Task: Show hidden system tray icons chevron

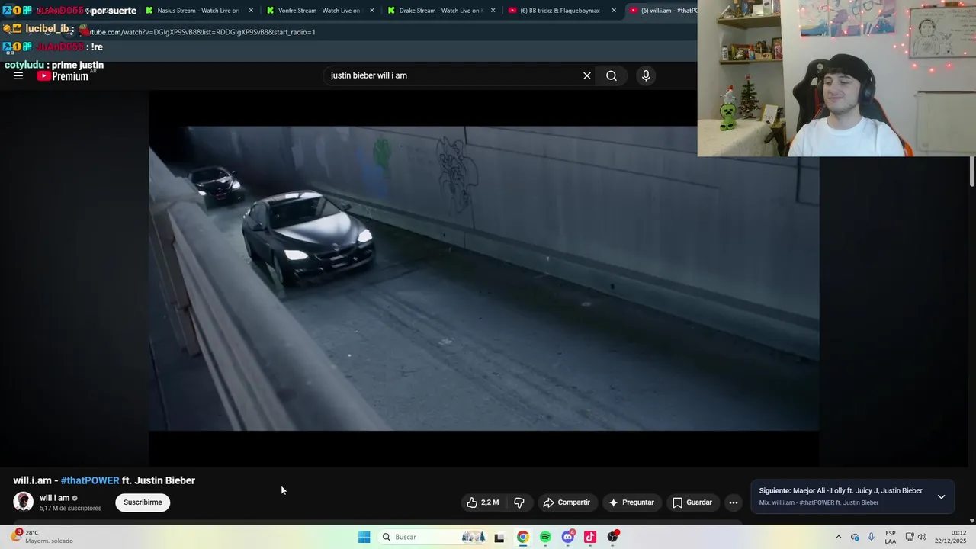Action: [838, 537]
